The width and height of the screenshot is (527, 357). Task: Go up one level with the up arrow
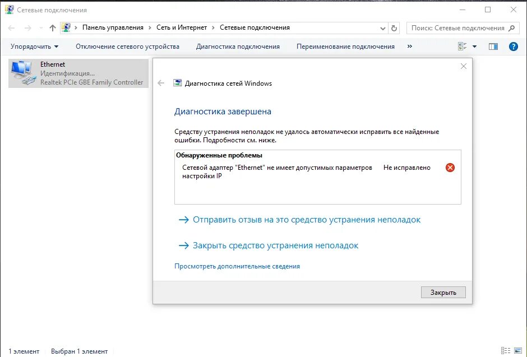[x=53, y=28]
